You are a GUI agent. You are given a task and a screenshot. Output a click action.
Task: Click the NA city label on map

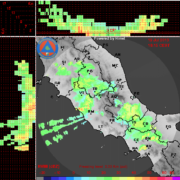click(135, 148)
